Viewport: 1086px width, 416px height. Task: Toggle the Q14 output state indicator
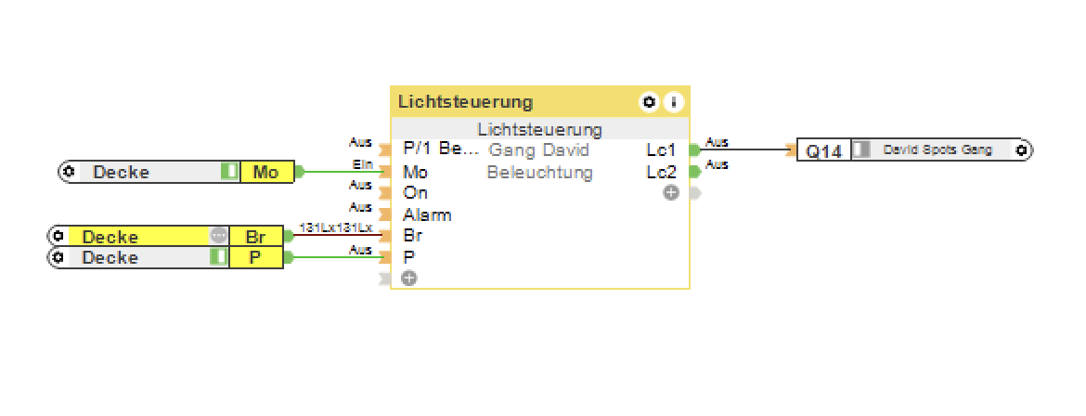click(861, 149)
